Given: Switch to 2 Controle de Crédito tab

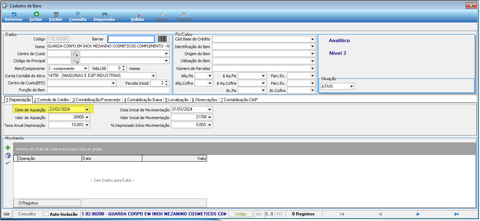Looking at the screenshot, I should pos(52,100).
